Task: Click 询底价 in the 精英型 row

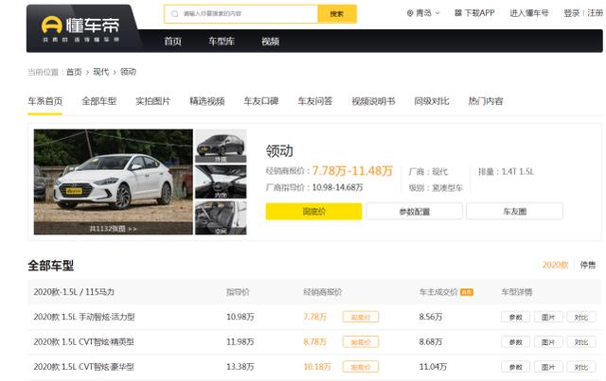Action: 361,342
